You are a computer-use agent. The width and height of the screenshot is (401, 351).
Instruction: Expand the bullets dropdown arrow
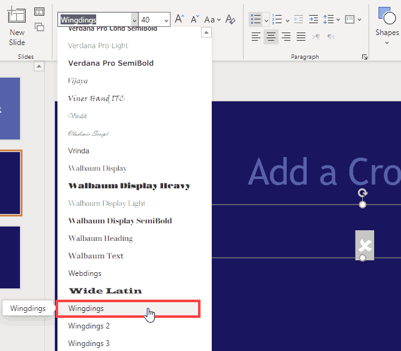pyautogui.click(x=266, y=20)
